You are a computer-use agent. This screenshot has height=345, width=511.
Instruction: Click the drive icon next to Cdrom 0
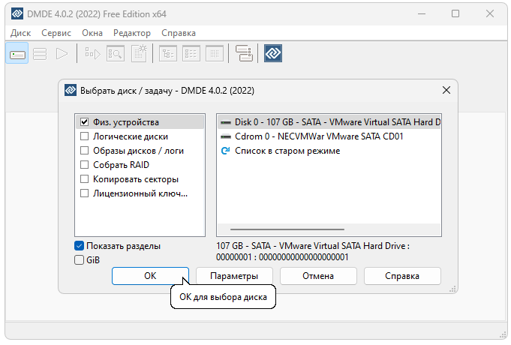click(x=226, y=136)
